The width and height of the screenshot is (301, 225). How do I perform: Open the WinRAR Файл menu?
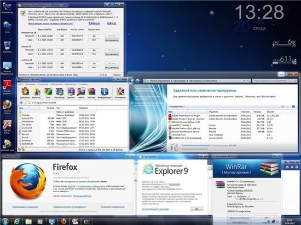coord(21,84)
